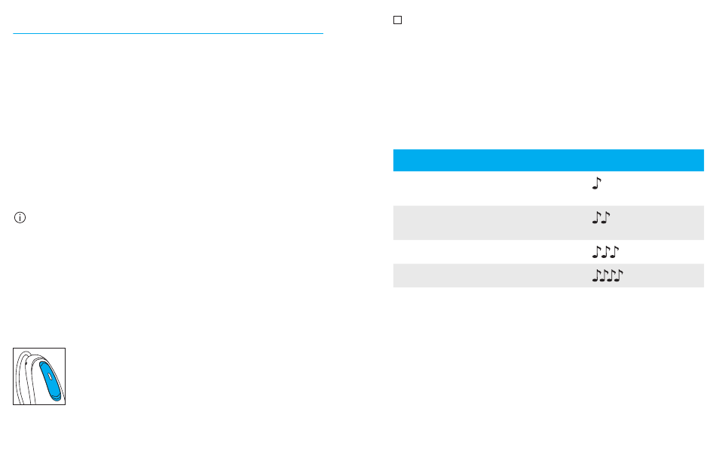
Task: Click the second note in the two-note group
Action: (605, 217)
